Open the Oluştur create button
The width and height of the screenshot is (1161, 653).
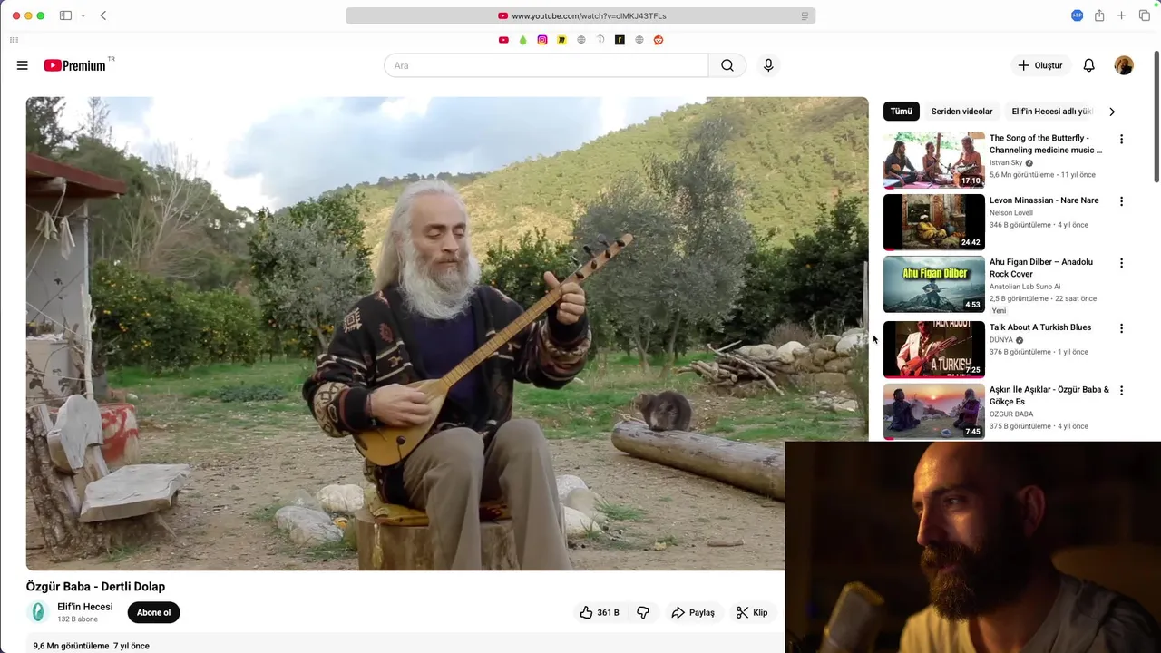point(1039,65)
